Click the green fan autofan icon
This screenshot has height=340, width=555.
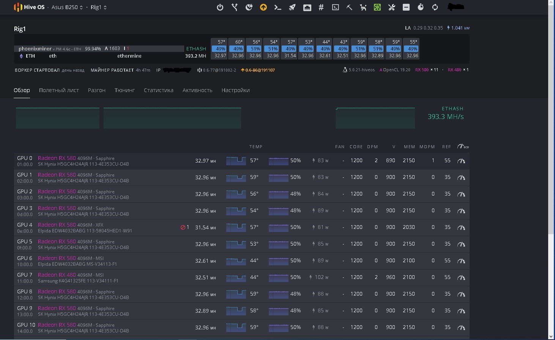pos(377,7)
